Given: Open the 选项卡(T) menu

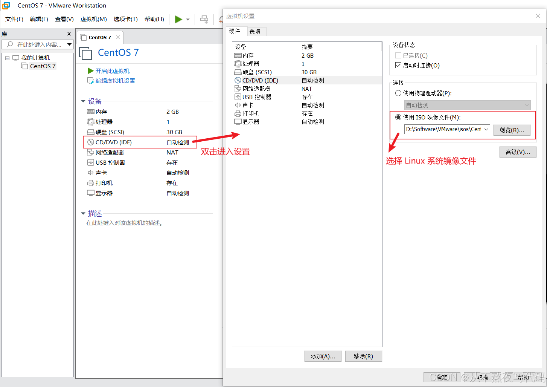Looking at the screenshot, I should [126, 19].
